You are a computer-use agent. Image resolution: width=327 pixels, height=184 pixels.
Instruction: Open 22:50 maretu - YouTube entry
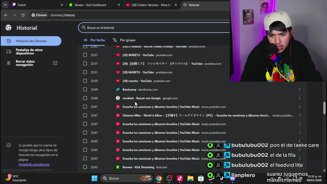tap(137, 81)
